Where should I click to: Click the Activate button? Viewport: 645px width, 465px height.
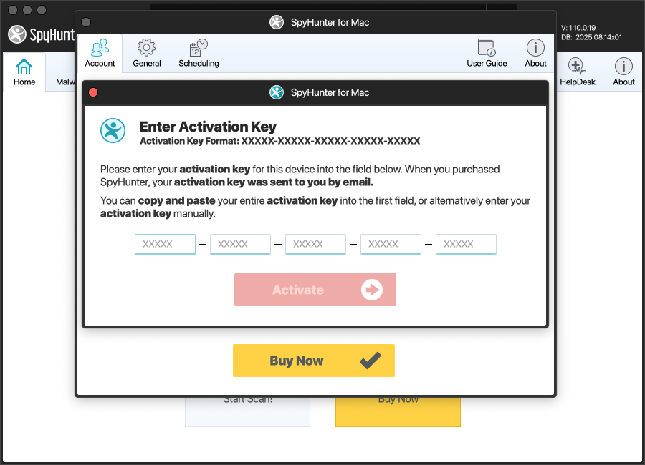(315, 290)
